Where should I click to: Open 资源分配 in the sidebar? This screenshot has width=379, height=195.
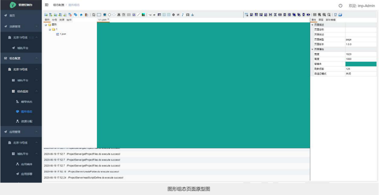(26, 121)
